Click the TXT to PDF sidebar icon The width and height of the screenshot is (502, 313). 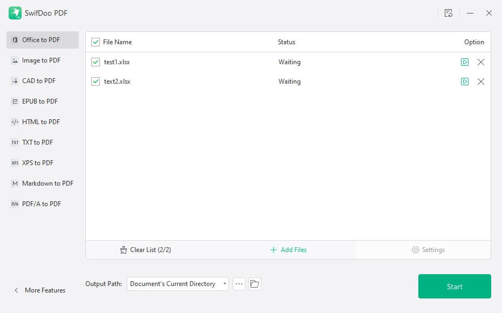[x=15, y=142]
